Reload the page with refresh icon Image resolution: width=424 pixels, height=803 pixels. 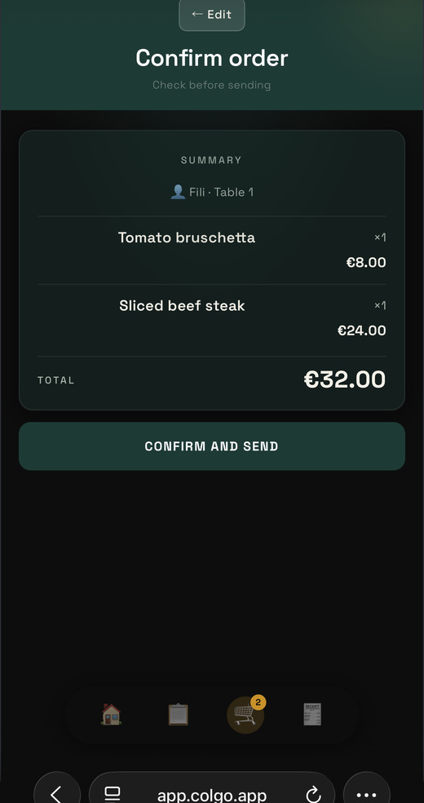tap(313, 795)
